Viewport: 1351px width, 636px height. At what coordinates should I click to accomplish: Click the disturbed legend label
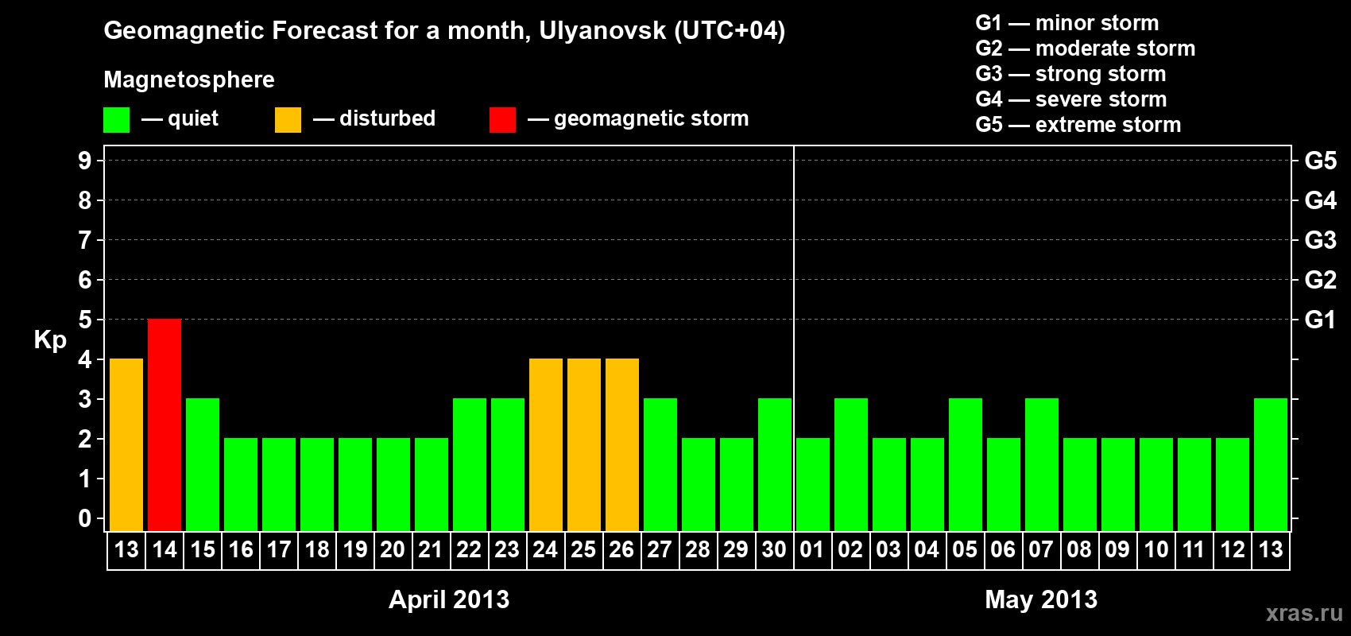coord(388,118)
